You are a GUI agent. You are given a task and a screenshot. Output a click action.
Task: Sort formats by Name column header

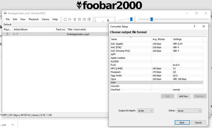pos(131,39)
